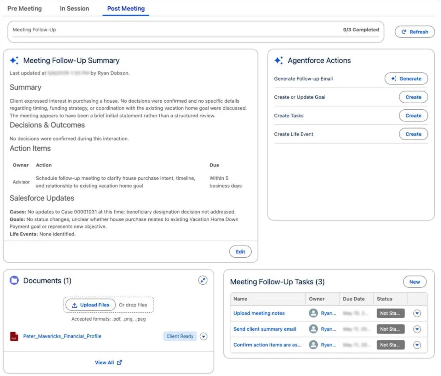Click the Owner column header in tasks table

tap(323, 299)
